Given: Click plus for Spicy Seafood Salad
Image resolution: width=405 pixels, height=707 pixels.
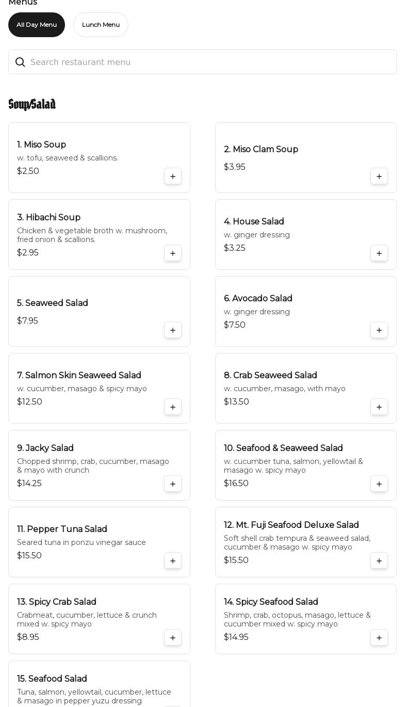Looking at the screenshot, I should [379, 638].
